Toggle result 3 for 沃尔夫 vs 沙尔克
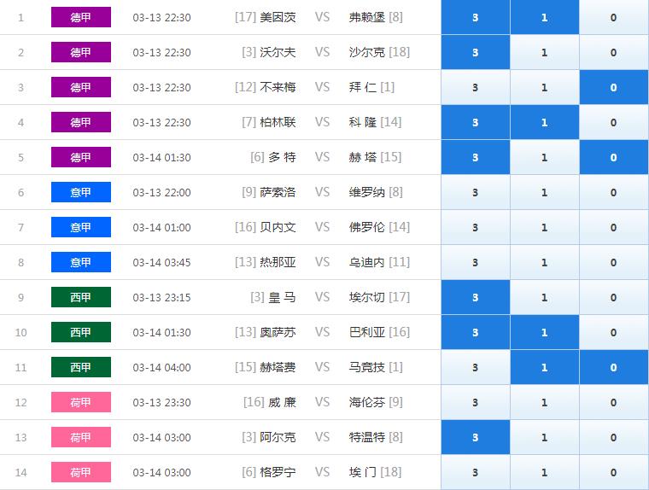Screen dimensions: 649x490 (475, 52)
